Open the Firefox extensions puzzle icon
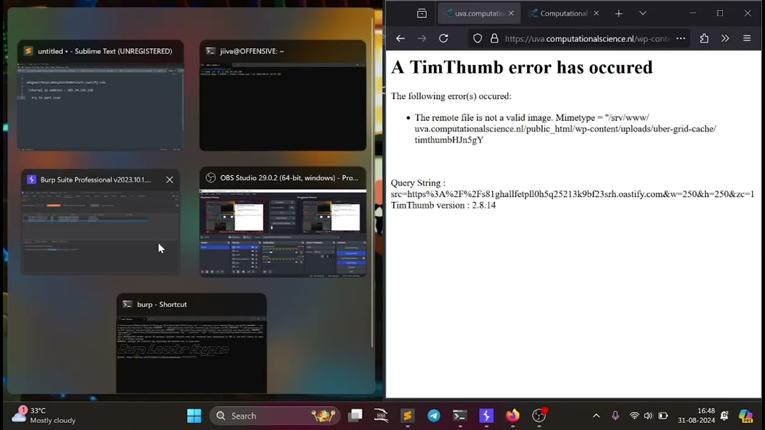Viewport: 765px width, 430px height. (704, 38)
